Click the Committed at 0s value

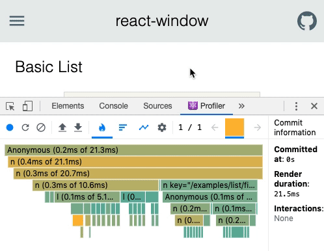[x=290, y=159]
